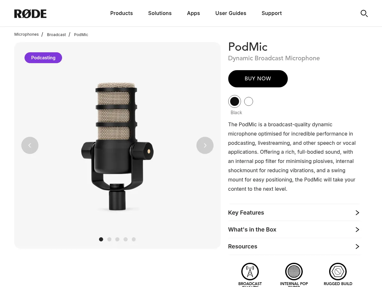Click the selected Black color swatch

(x=234, y=101)
